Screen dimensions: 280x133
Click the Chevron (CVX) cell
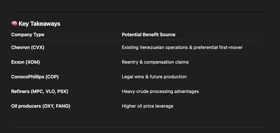click(28, 47)
